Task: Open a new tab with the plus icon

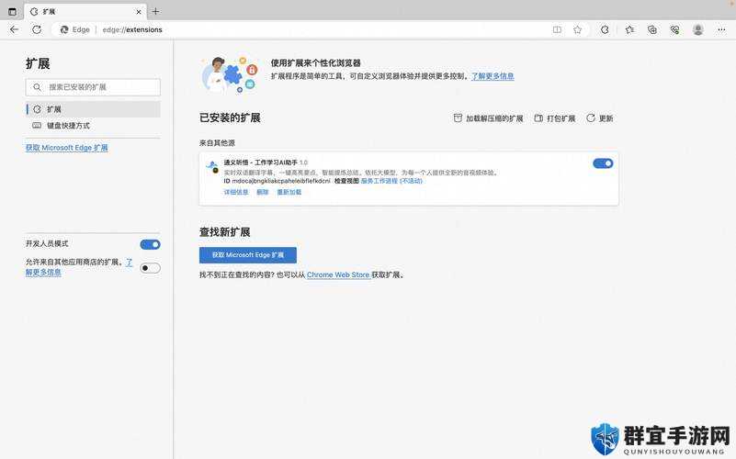Action: click(156, 11)
